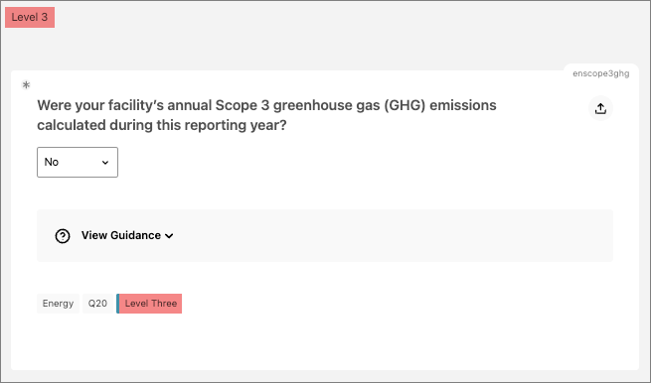Click the Level 3 badge
Viewport: 651px width, 383px height.
point(30,18)
